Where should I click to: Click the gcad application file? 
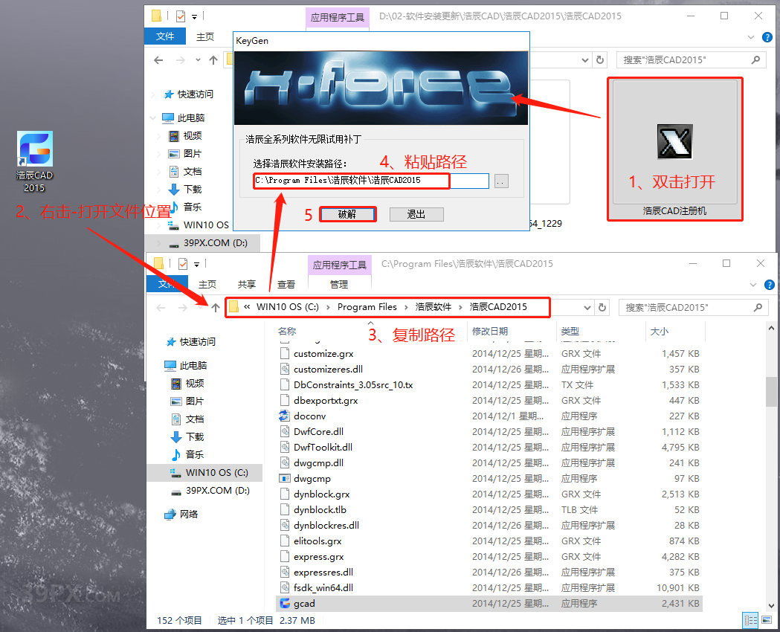pos(304,603)
